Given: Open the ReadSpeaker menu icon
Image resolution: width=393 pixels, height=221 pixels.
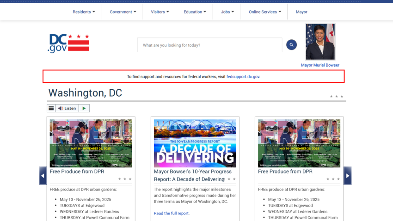Looking at the screenshot, I should coord(51,108).
